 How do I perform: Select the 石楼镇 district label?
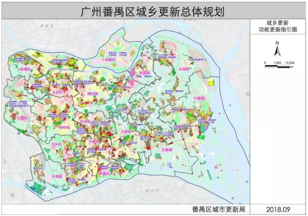coord(199,98)
